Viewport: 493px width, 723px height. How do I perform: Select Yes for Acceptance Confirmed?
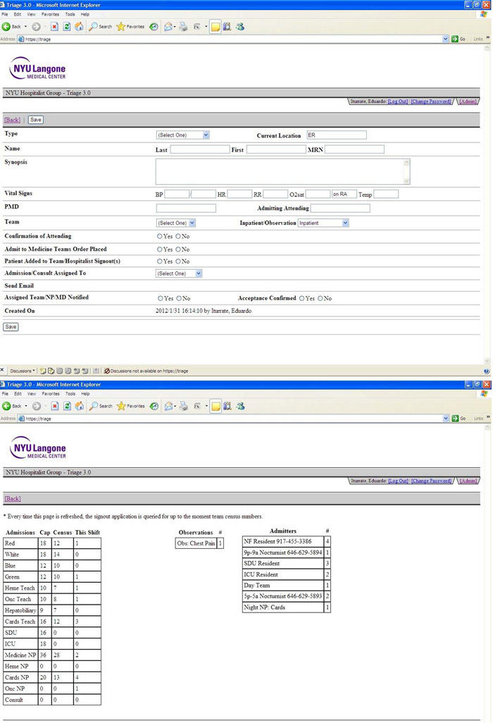coord(302,299)
